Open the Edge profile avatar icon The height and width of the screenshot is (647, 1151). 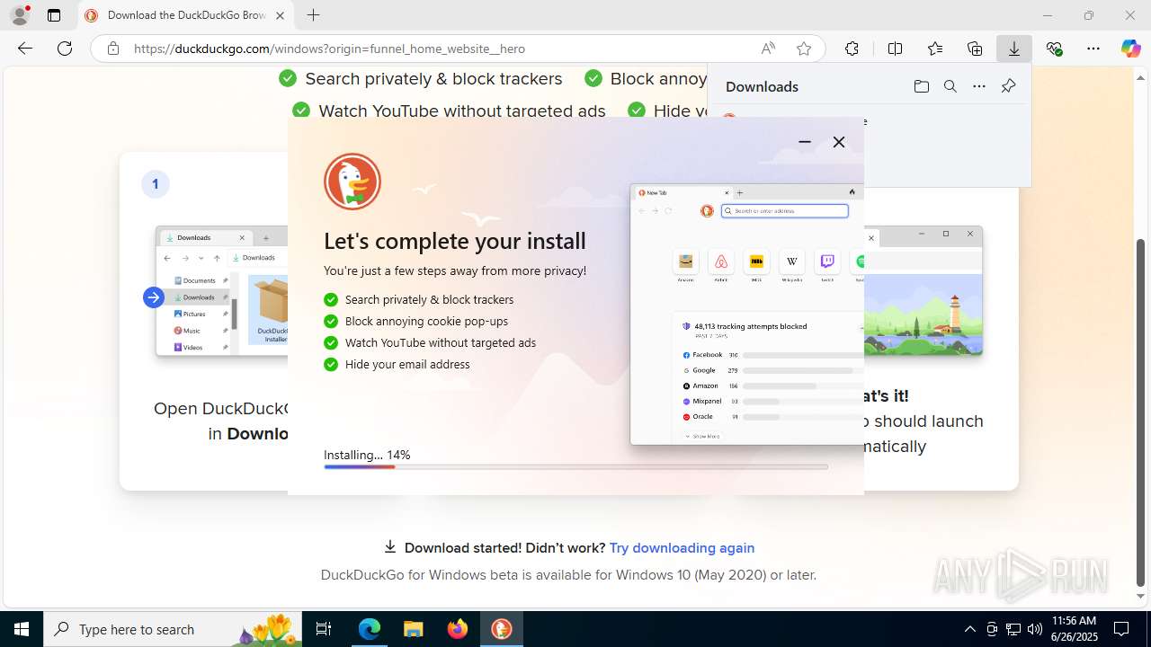[x=20, y=15]
